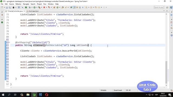Click the 'eliminar' method name
The height and width of the screenshot is (97, 173).
click(38, 45)
